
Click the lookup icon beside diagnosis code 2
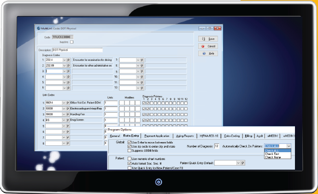[69, 66]
